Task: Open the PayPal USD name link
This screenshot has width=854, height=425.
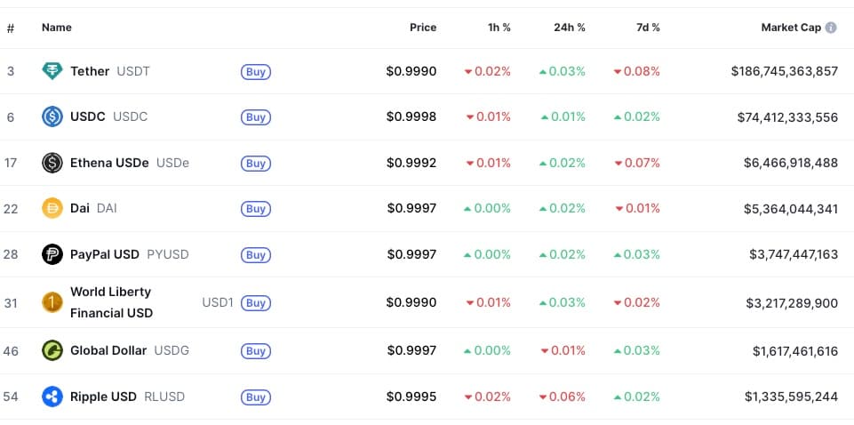Action: pos(105,254)
